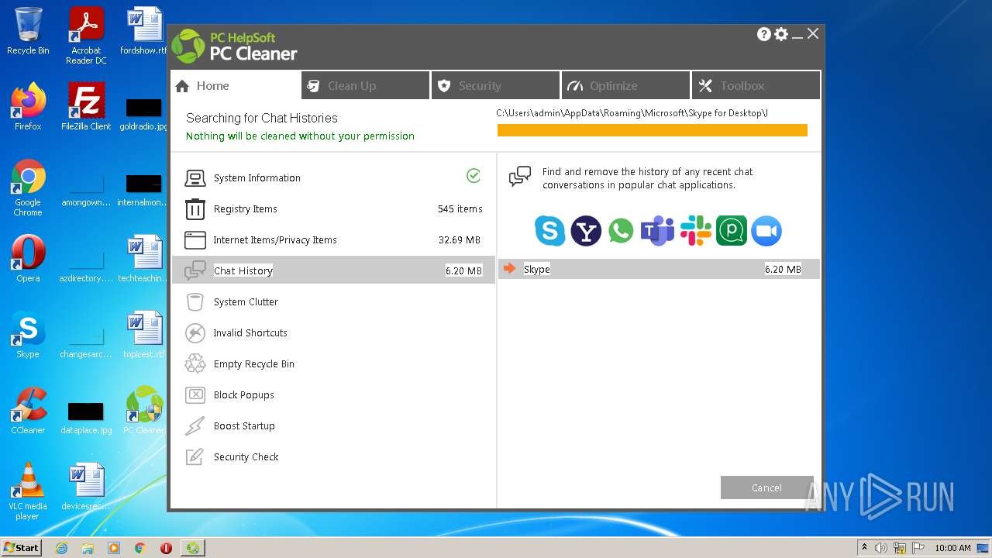
Task: Click the Registry Items trash icon
Action: click(195, 209)
